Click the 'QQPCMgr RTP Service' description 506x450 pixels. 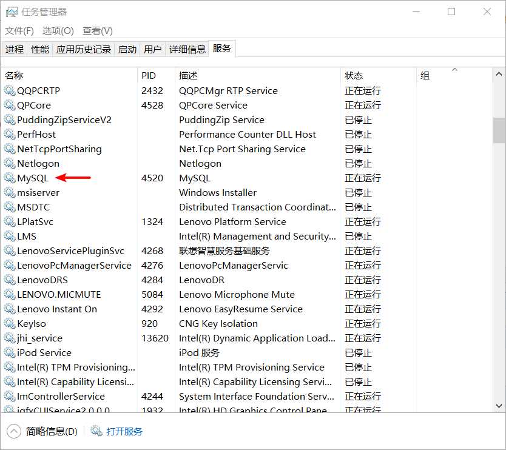229,90
